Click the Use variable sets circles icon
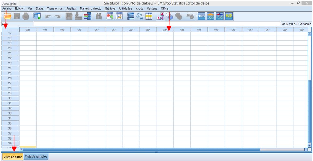The height and width of the screenshot is (161, 313). point(169,17)
